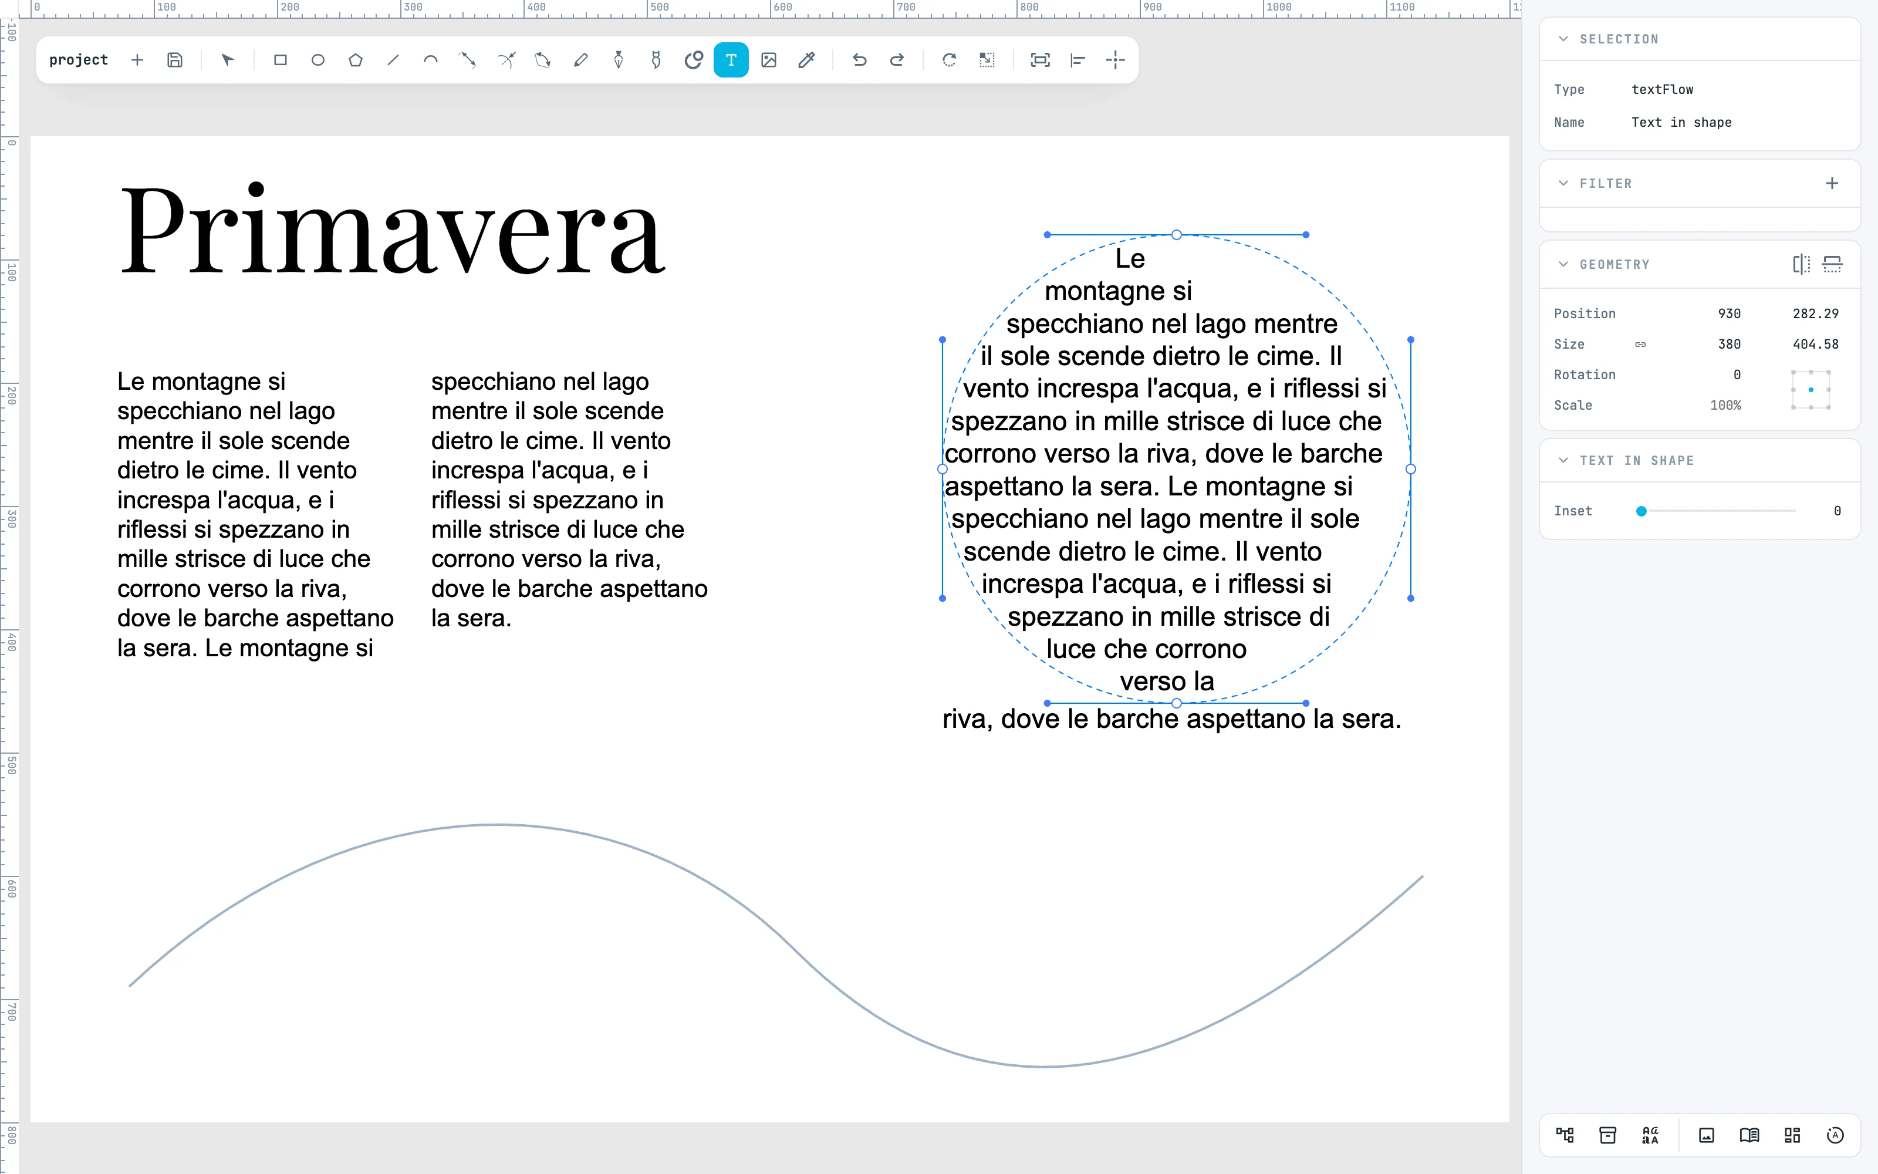Viewport: 1878px width, 1174px height.
Task: Click the project name label
Action: point(79,60)
